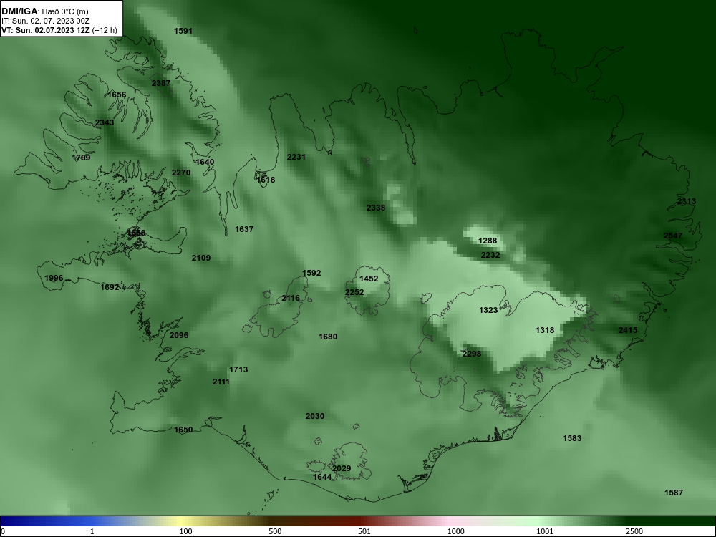Viewport: 716px width, 537px height.
Task: Click the IT initial time line 00Z
Action: (44, 21)
